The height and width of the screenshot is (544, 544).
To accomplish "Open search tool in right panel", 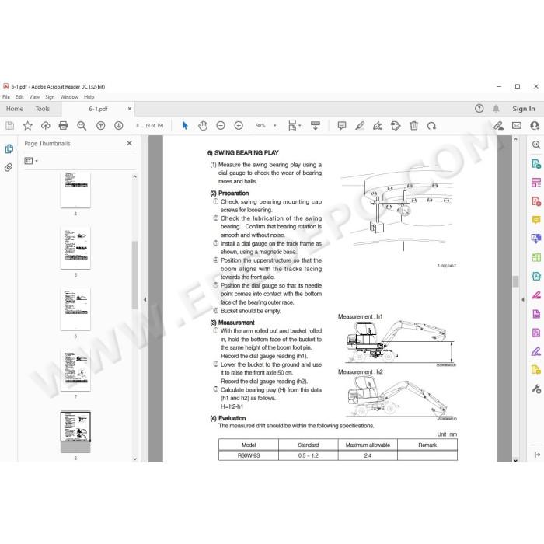I will (536, 145).
